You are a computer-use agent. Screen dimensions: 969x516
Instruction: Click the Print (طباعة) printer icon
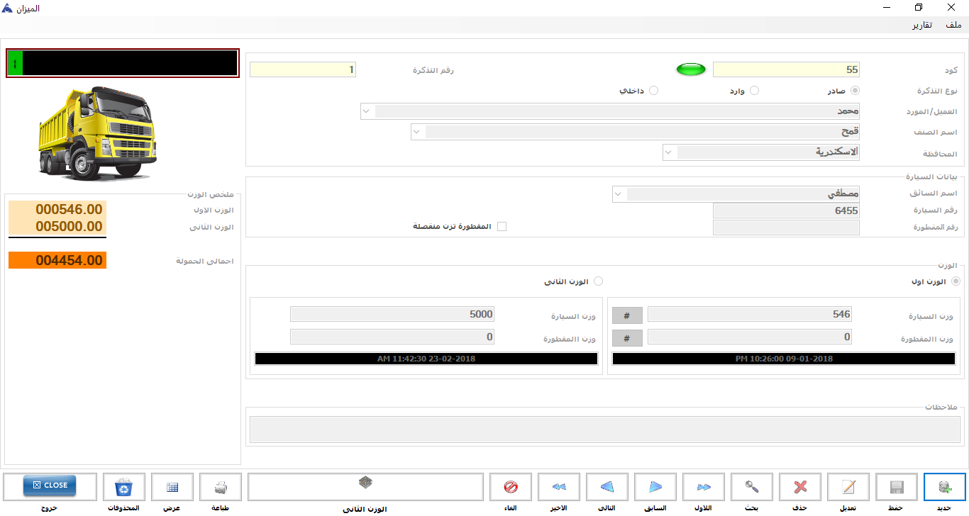[221, 487]
